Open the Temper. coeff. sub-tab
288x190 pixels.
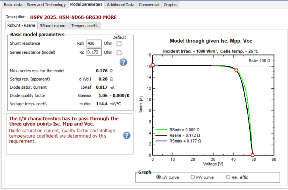point(85,26)
